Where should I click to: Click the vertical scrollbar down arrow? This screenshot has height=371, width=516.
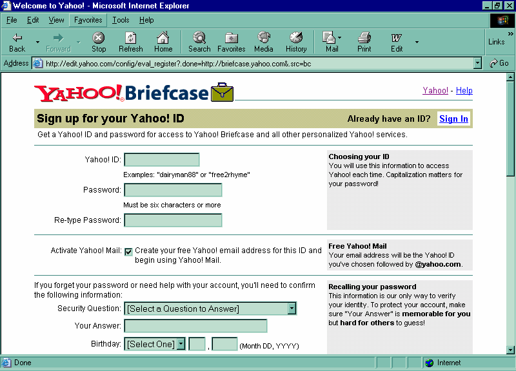511,349
